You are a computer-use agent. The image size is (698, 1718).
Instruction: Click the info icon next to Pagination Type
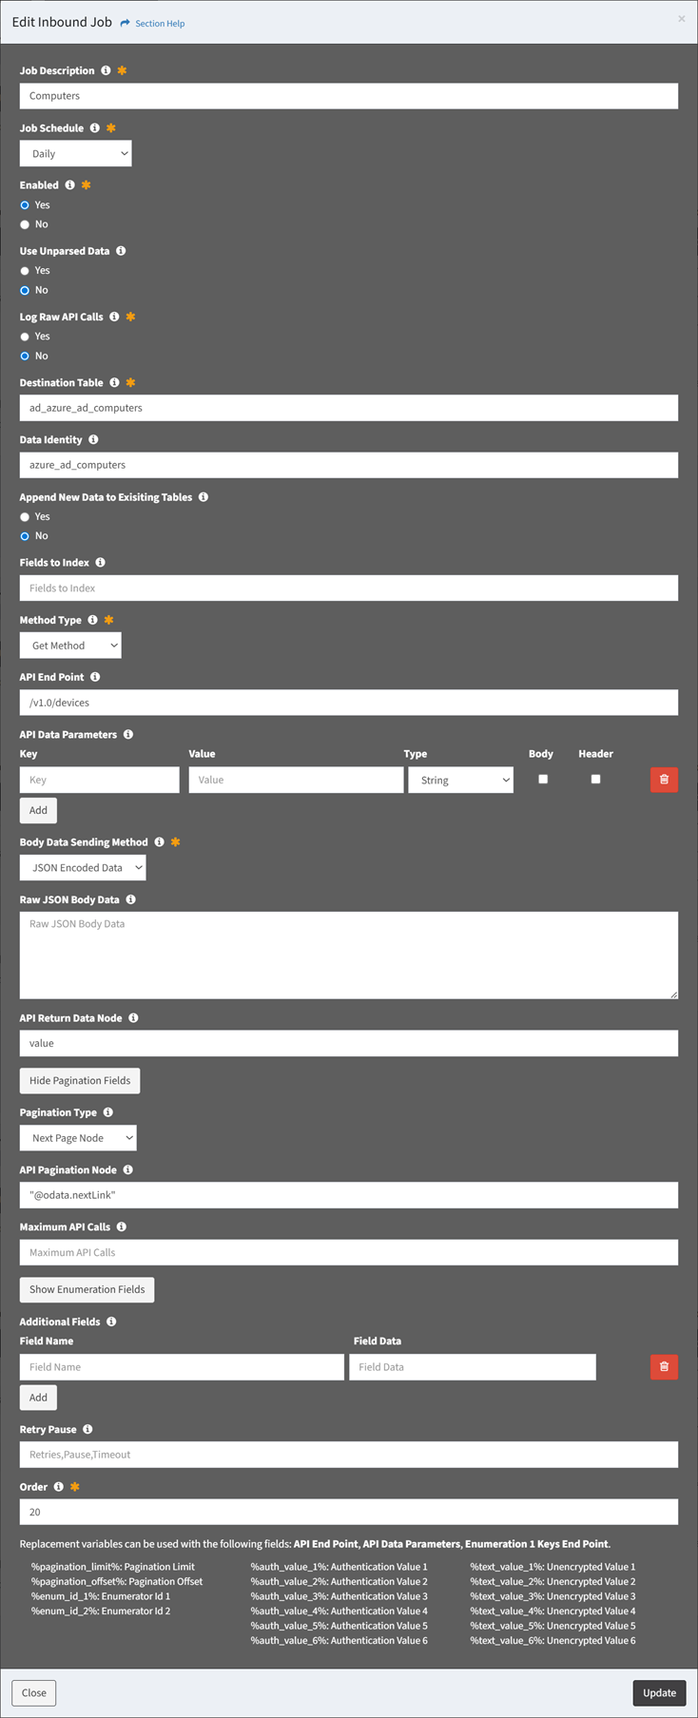108,1112
